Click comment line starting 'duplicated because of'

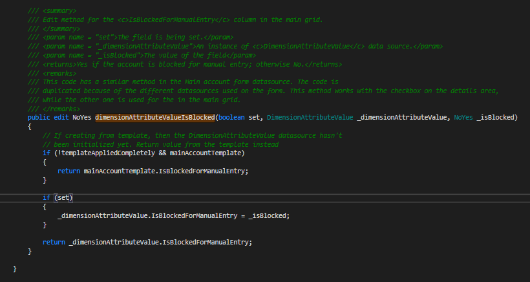click(263, 91)
